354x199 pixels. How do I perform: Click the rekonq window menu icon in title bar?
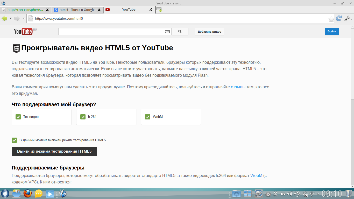click(3, 3)
